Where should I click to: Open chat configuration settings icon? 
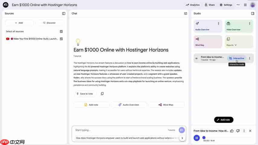tap(185, 14)
